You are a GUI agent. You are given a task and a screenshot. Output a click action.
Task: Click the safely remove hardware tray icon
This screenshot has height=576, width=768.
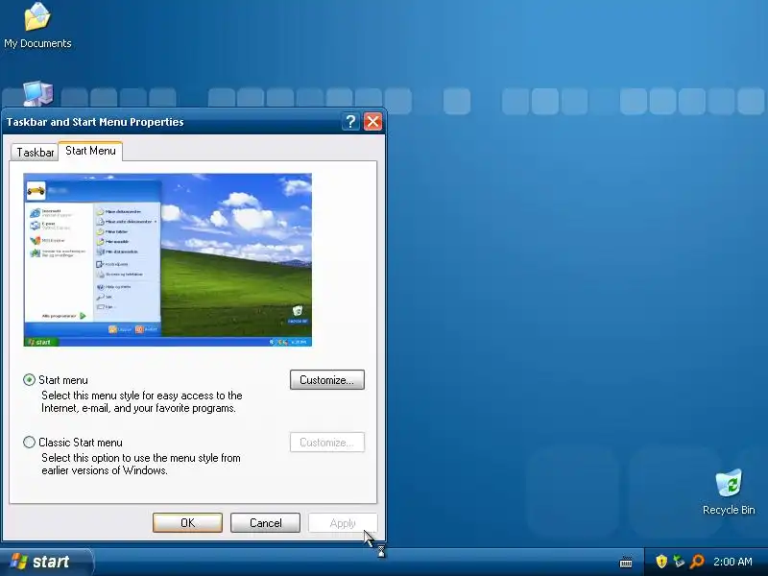679,562
